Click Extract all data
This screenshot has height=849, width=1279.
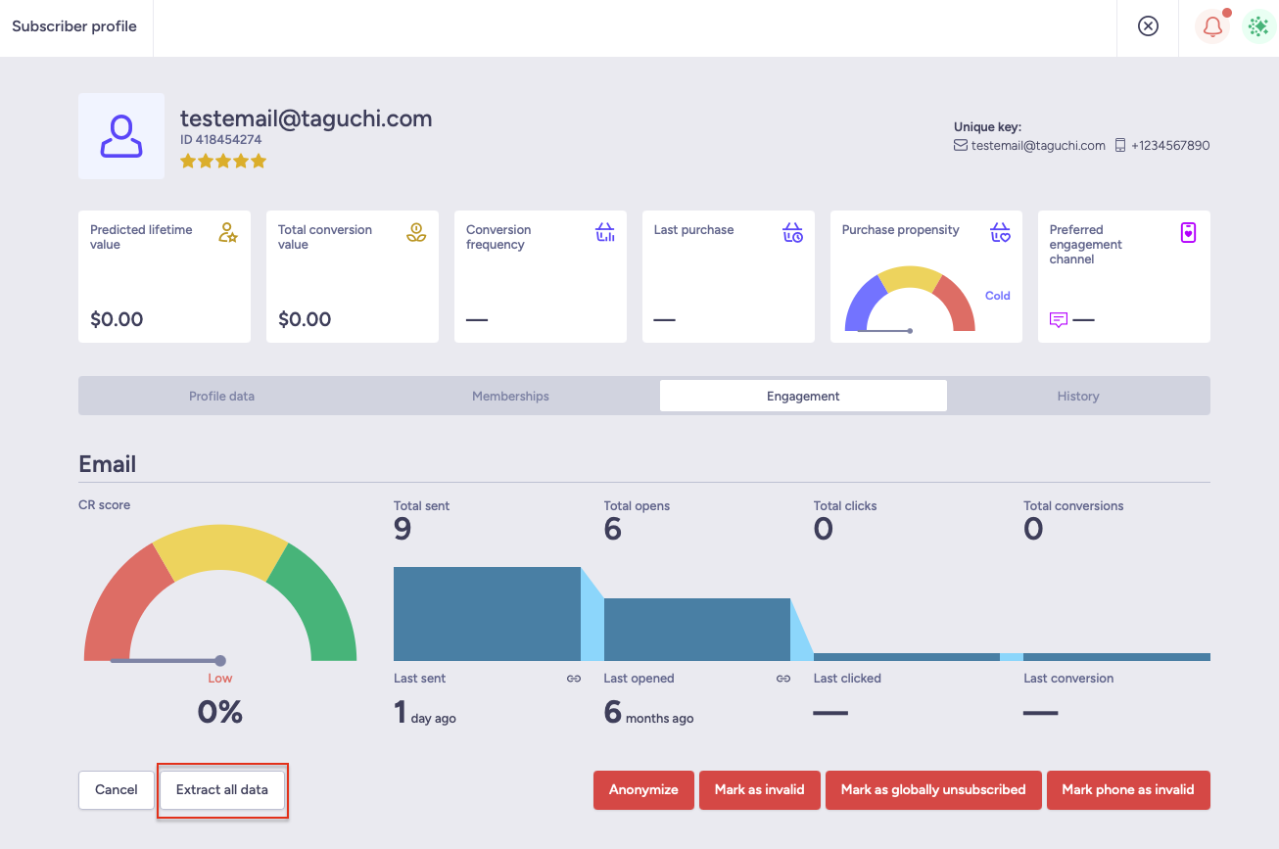point(222,790)
